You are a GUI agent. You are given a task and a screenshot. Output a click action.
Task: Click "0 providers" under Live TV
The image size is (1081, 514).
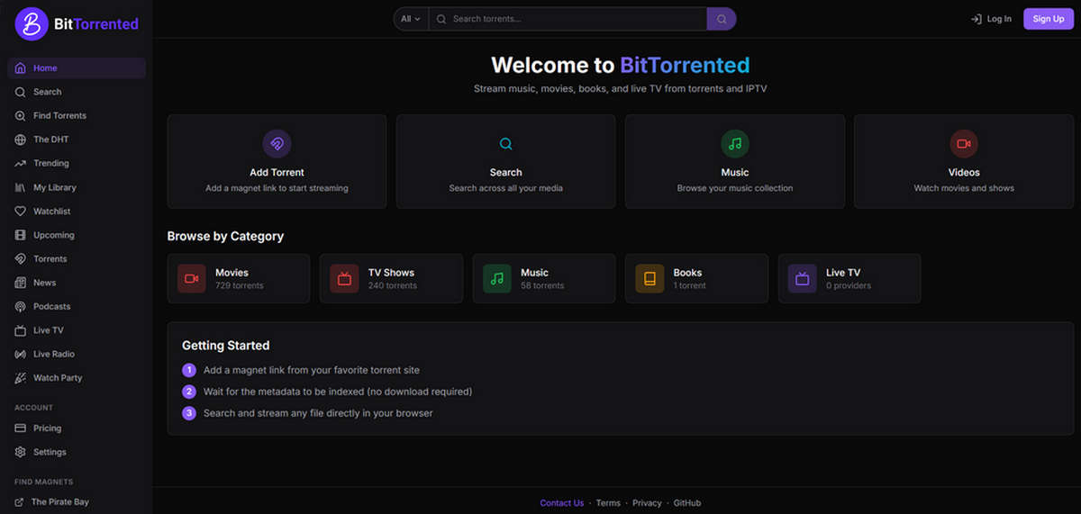tap(849, 286)
